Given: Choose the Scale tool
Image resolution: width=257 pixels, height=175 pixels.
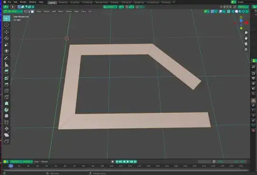Looking at the screenshot, I should click(7, 45).
